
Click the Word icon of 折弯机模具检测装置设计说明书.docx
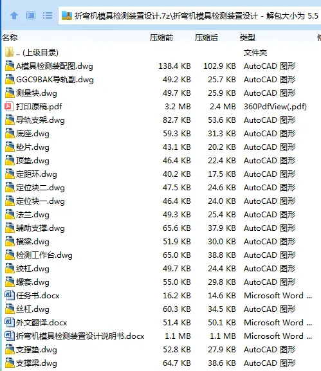pyautogui.click(x=10, y=336)
